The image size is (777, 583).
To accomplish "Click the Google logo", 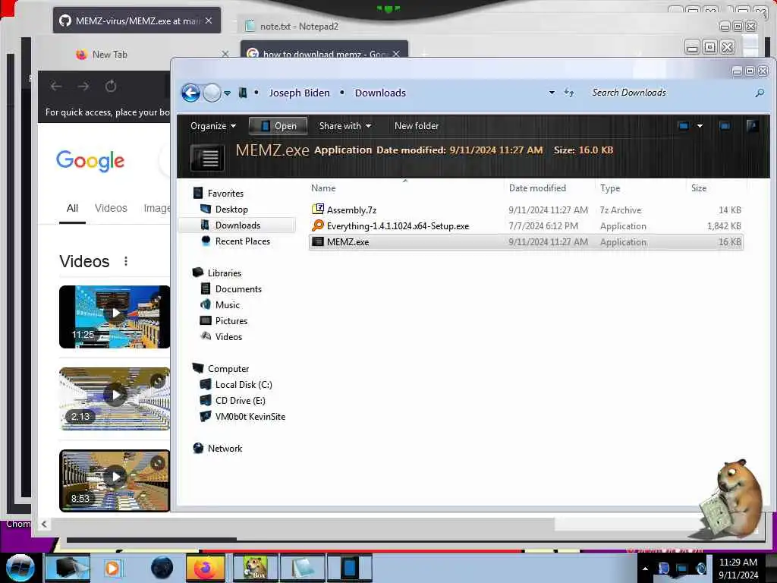I will click(90, 161).
